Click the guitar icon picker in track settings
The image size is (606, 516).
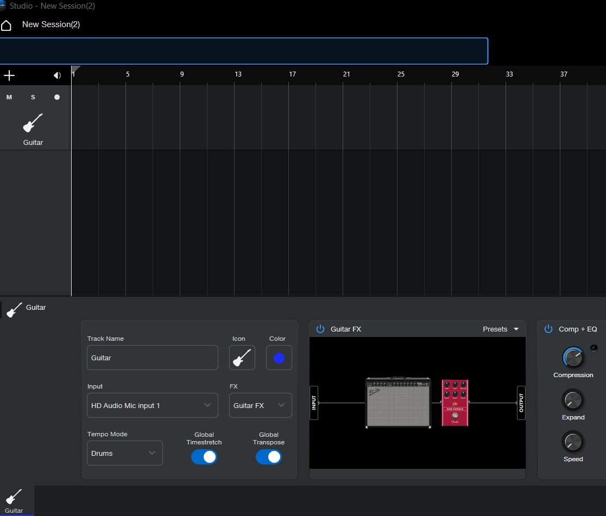click(242, 358)
